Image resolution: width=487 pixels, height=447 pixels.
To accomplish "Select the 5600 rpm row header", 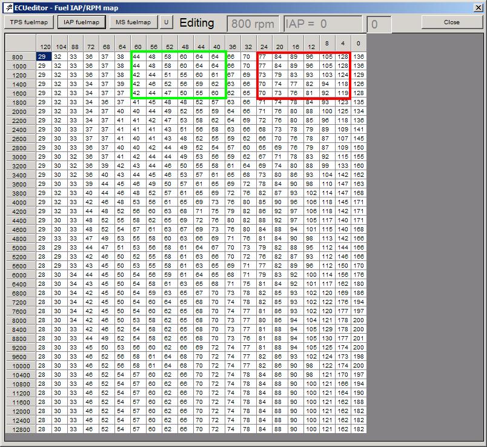I will click(x=21, y=266).
